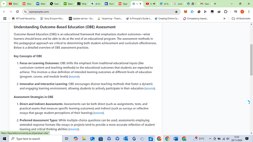Open the Extensions puzzle menu
Viewport: 253px width, 142px height.
(225, 12)
